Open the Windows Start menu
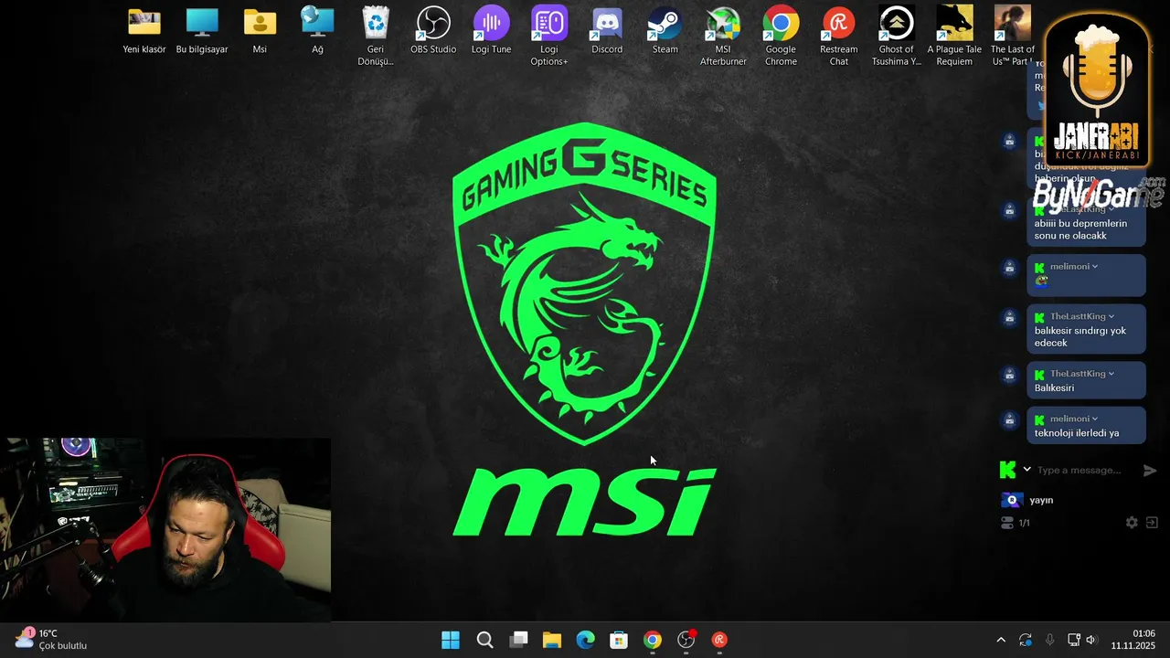This screenshot has height=658, width=1170. (451, 640)
